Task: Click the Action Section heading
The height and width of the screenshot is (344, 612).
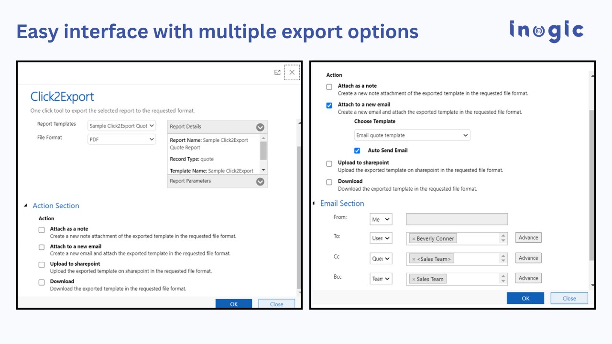Action: click(56, 206)
